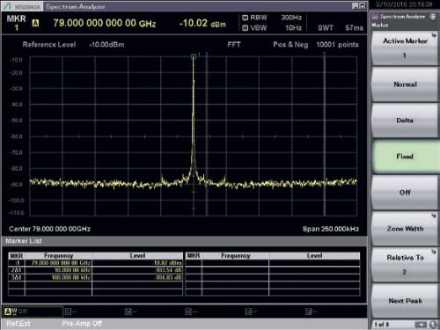Click the FFT label above the graph

(x=234, y=45)
